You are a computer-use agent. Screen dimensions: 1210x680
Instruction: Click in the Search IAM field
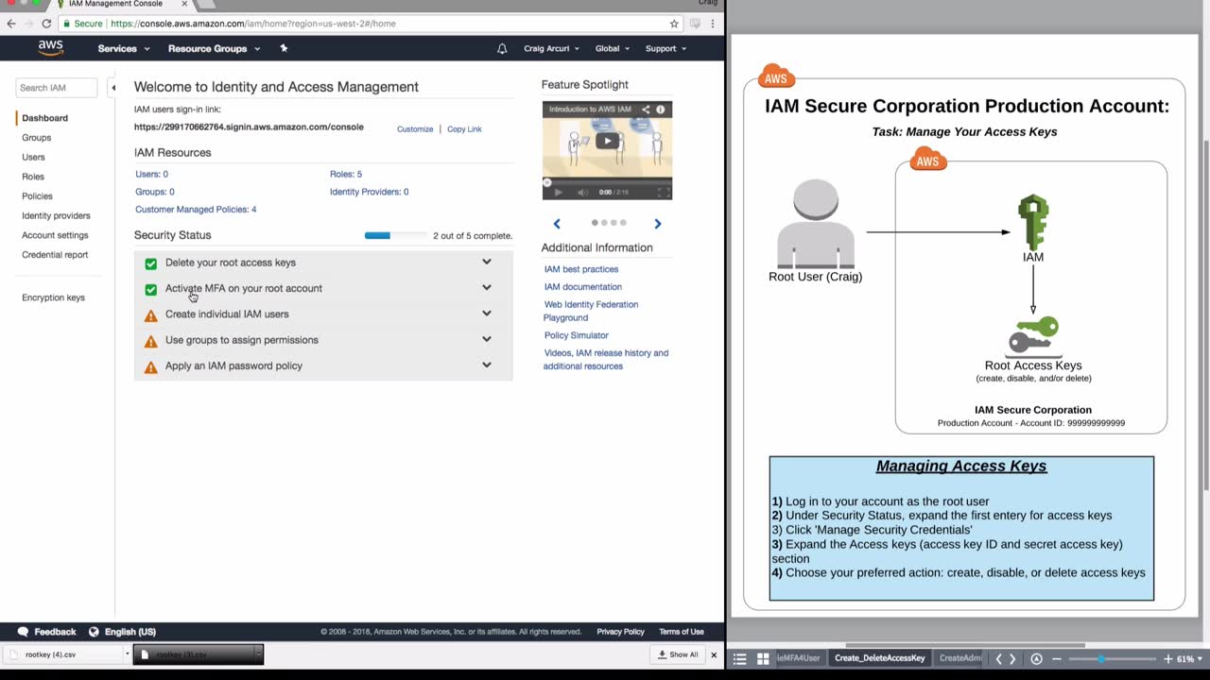(x=57, y=88)
